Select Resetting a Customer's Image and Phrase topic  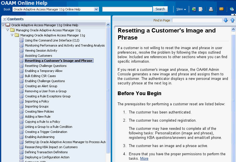pyautogui.click(x=59, y=61)
